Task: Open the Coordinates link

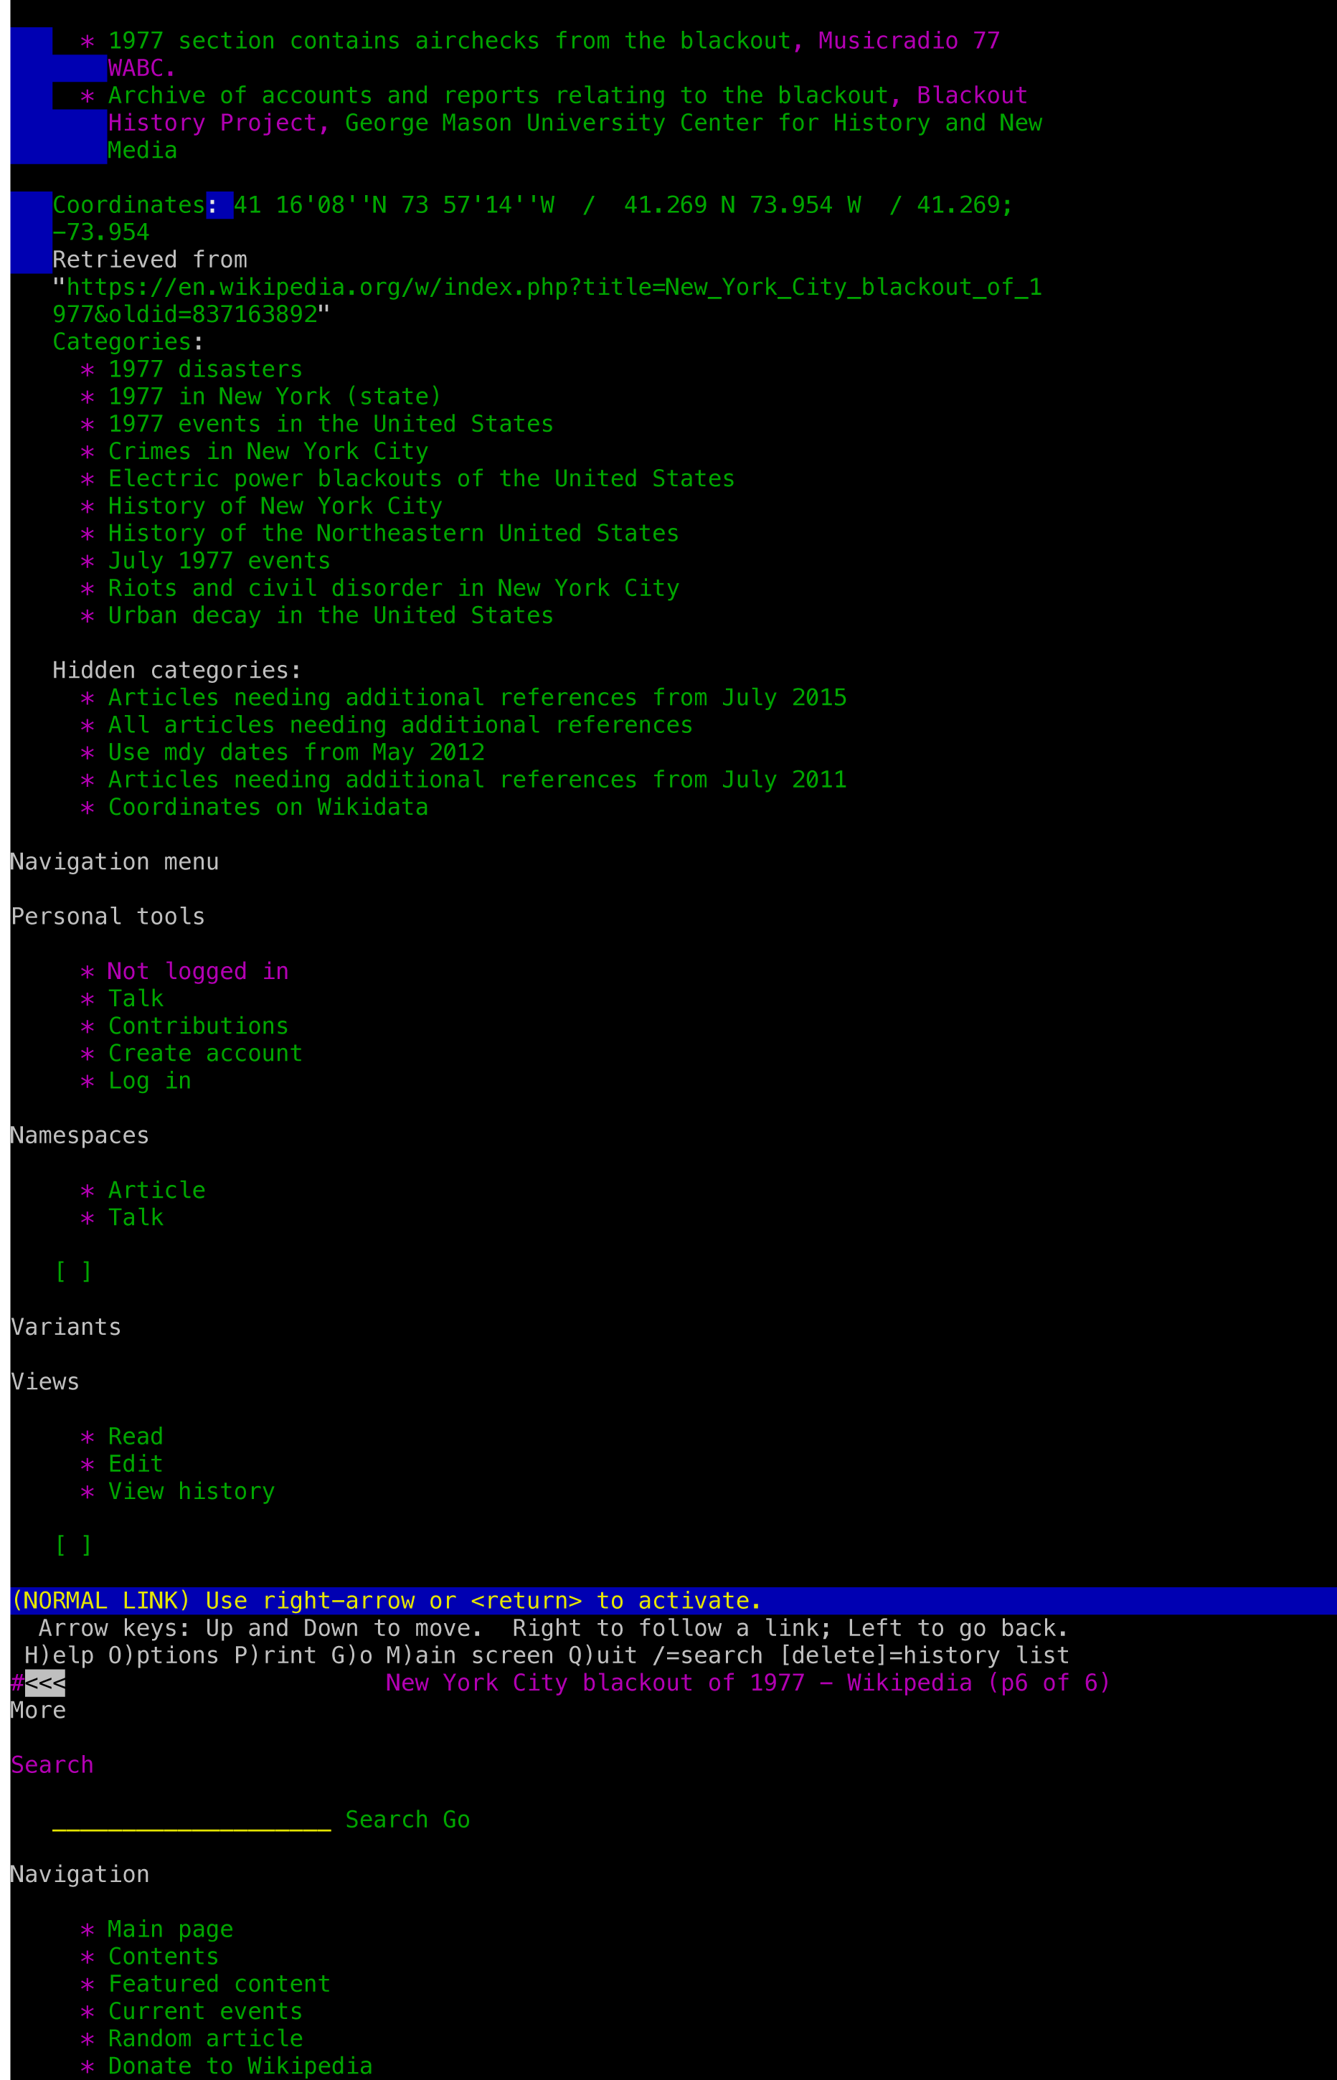Action: 128,205
